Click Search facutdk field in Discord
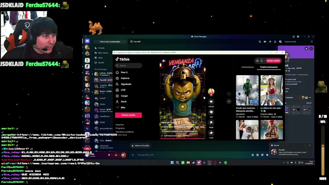 (x=298, y=42)
